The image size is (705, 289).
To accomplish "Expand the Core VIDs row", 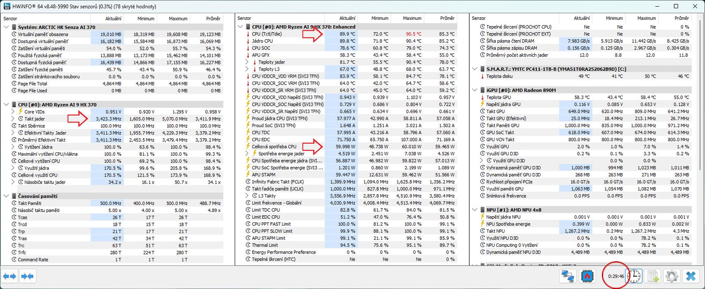I will coord(13,112).
